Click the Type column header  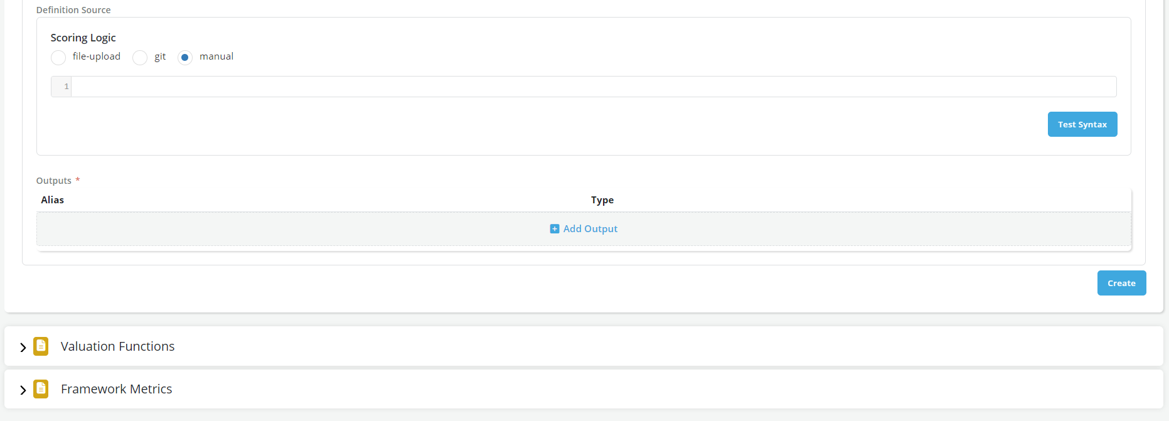(602, 200)
